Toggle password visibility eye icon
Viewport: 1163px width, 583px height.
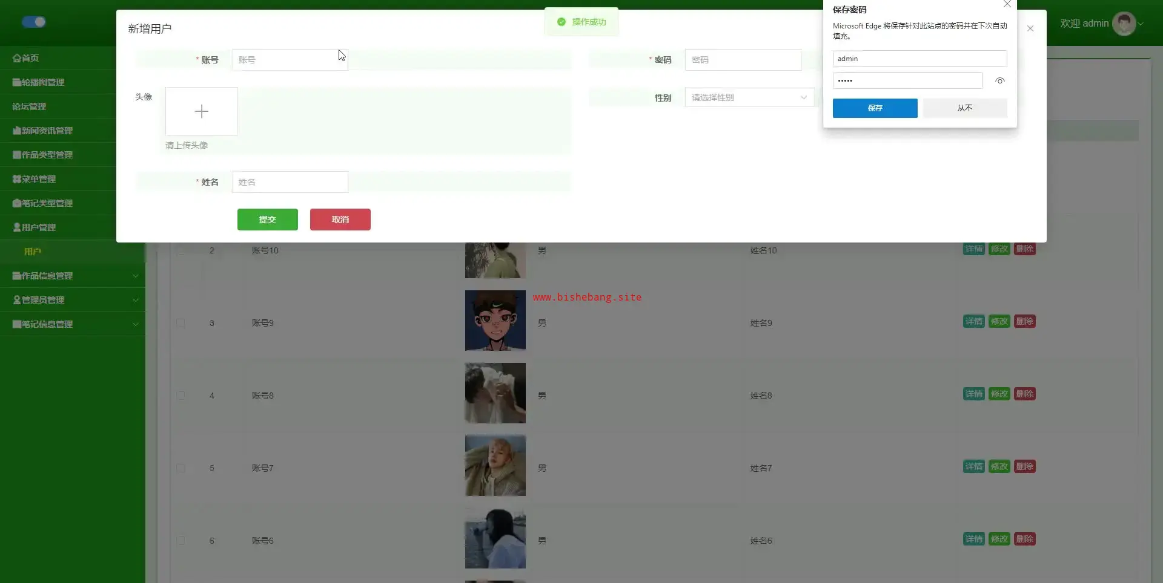(1000, 80)
